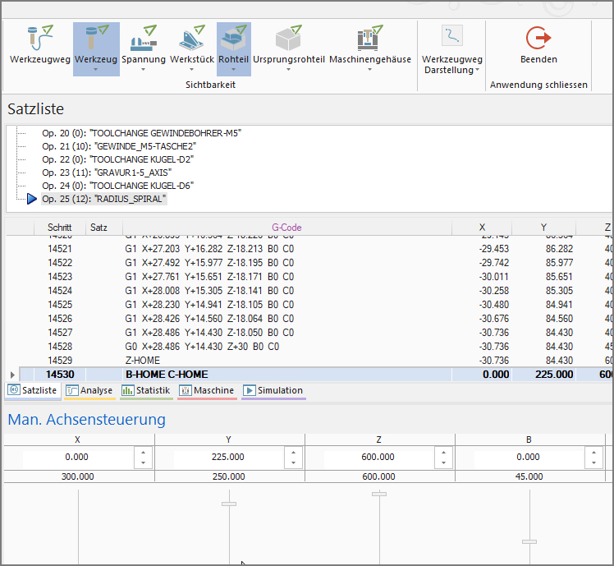Screen dimensions: 614x566
Task: Toggle Werkstück visibility icon
Action: 192,38
